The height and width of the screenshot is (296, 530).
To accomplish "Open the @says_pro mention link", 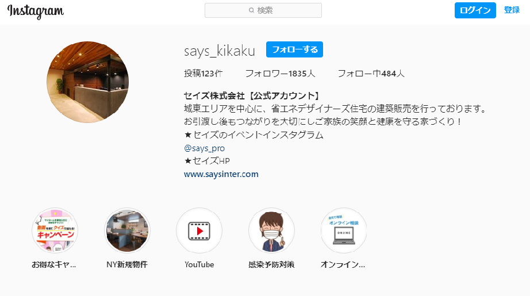I will (x=204, y=148).
